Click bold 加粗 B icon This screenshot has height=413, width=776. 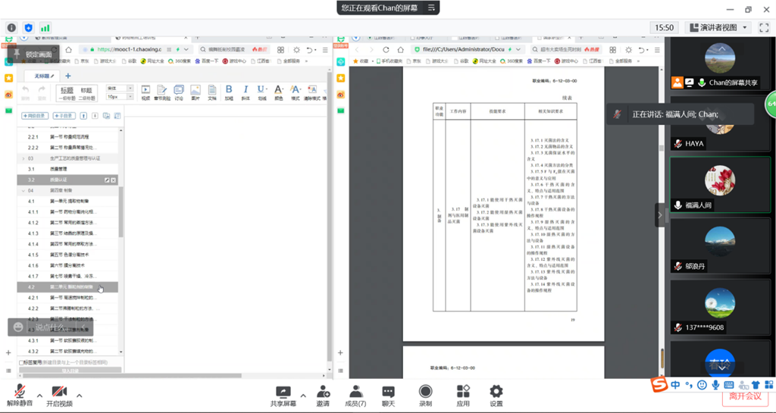click(229, 92)
